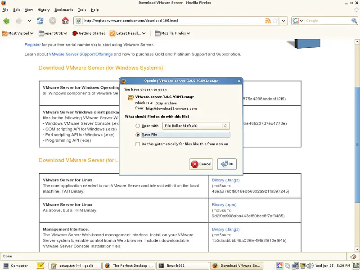Screen dimensions: 360x270
Task: Open the File menu
Action: click(5, 9)
